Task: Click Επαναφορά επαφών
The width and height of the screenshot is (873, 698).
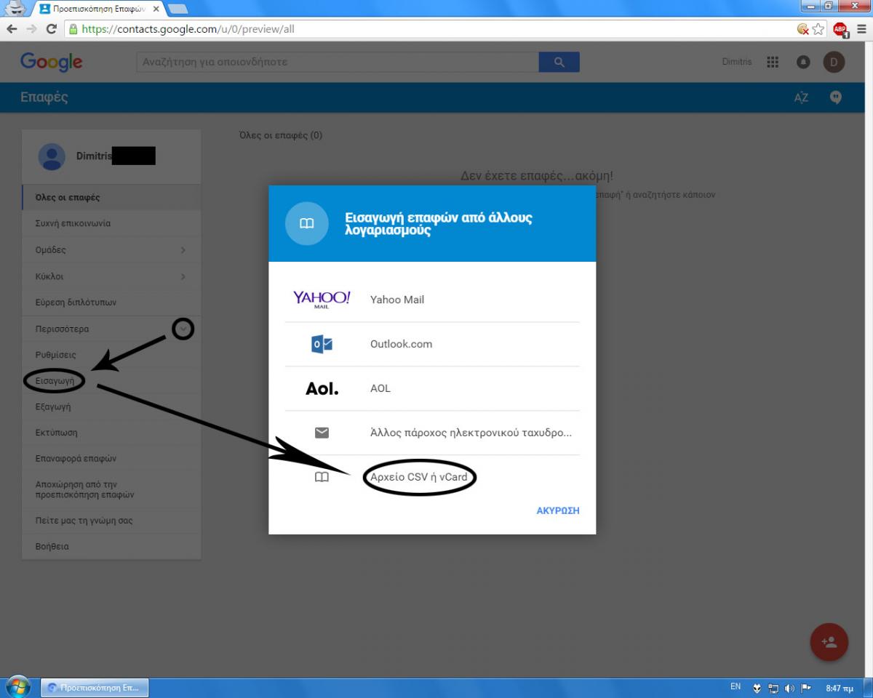Action: (111, 459)
